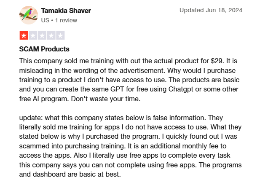Open reviewer name Tamakia Shaver

point(66,11)
